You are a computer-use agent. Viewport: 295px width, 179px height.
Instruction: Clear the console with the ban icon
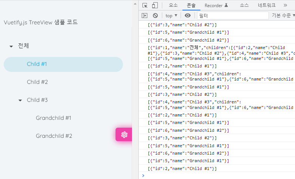pos(155,15)
